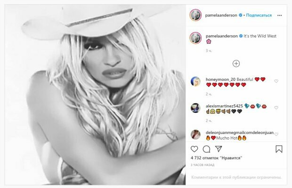Open the comment speech bubble icon
This screenshot has width=292, height=188.
(x=206, y=149)
